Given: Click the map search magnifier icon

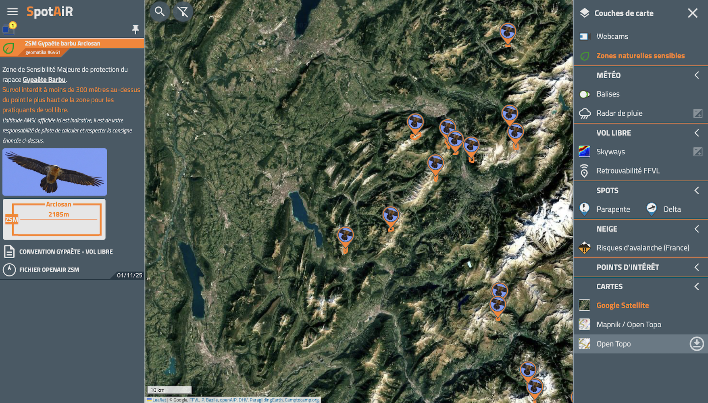Looking at the screenshot, I should (x=160, y=12).
